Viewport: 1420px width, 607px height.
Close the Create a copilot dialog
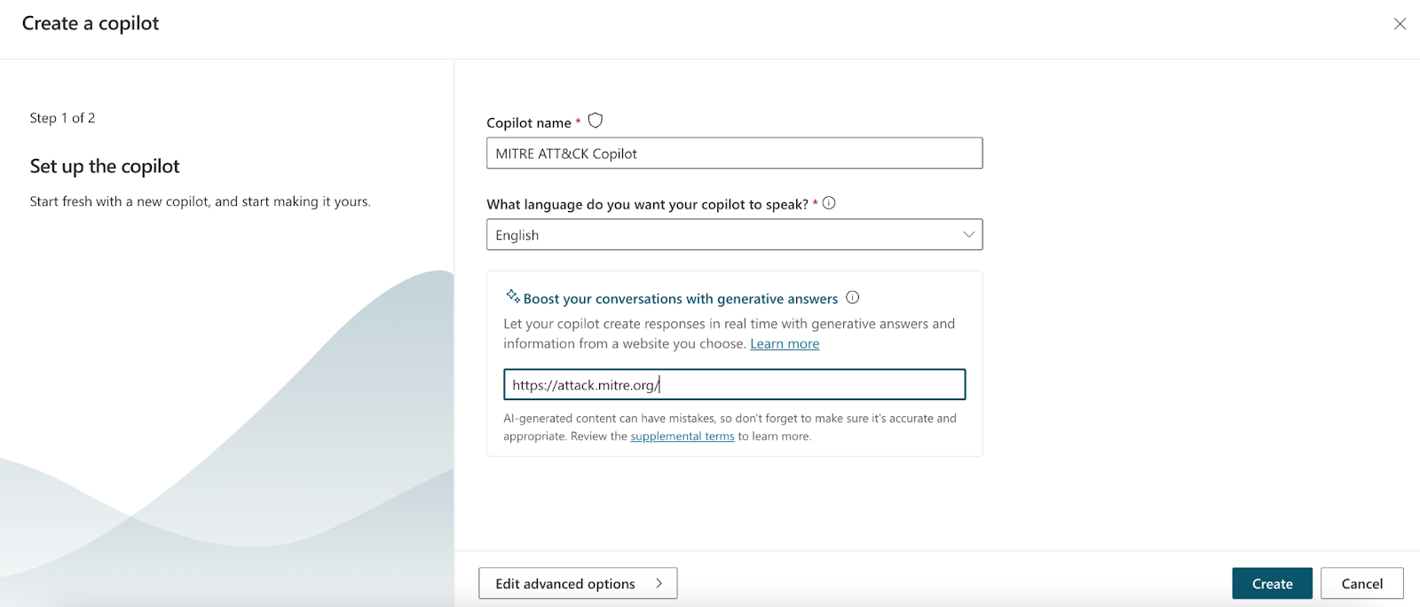[x=1400, y=24]
